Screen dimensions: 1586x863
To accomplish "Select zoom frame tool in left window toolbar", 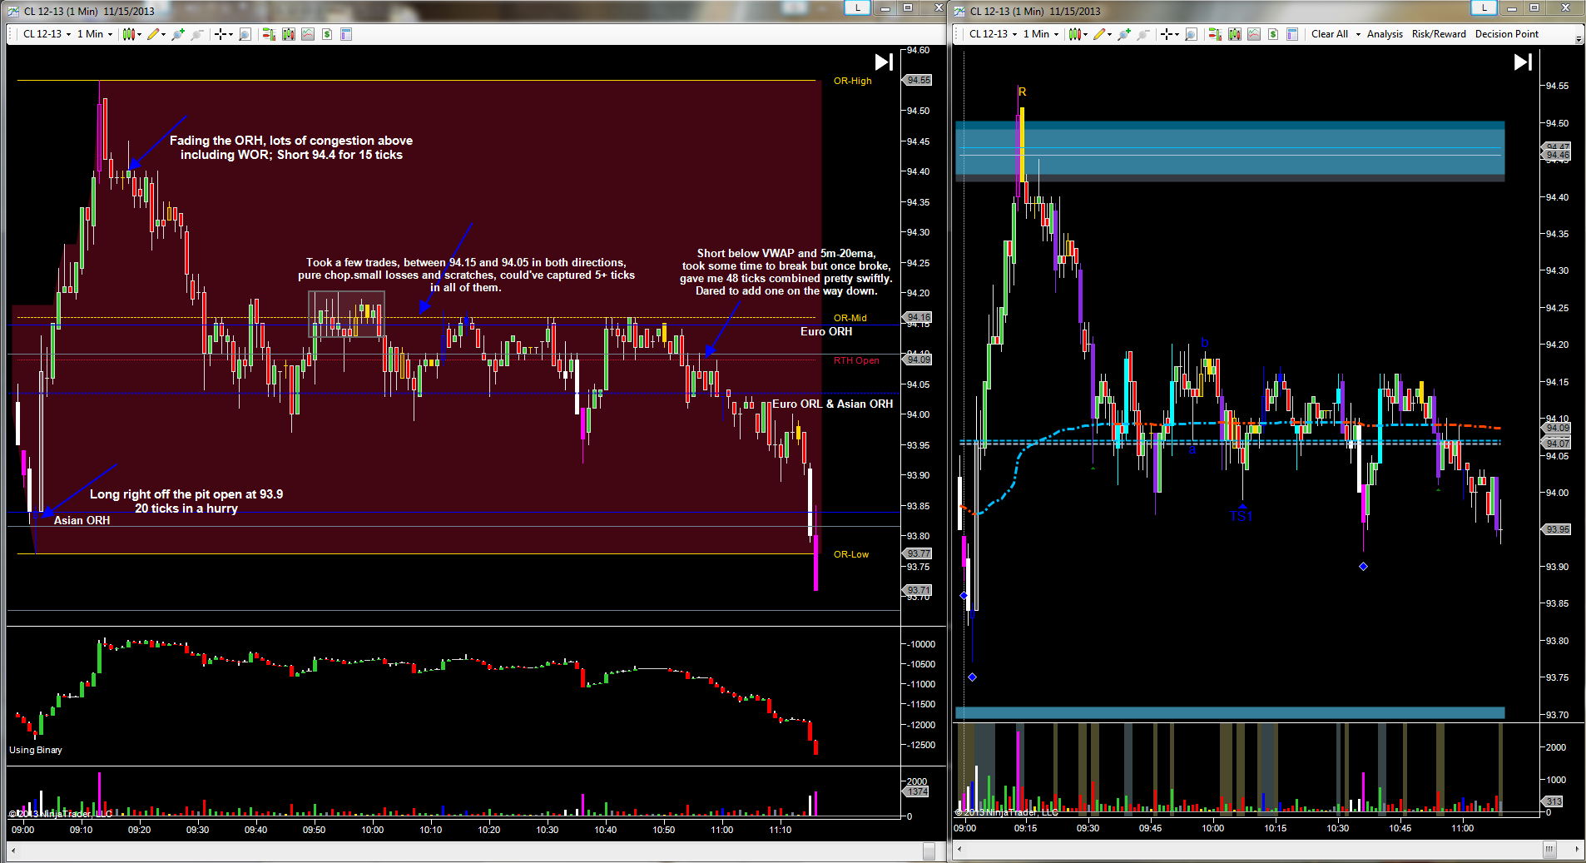I will pos(245,34).
